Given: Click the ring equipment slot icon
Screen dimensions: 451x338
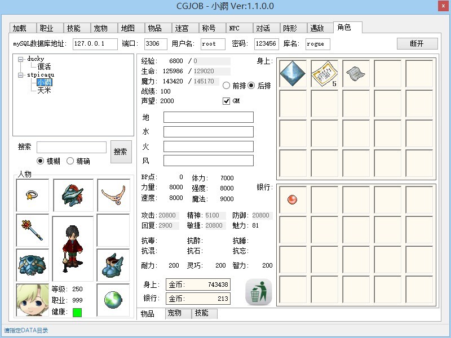Looking at the screenshot, I should 32,195.
